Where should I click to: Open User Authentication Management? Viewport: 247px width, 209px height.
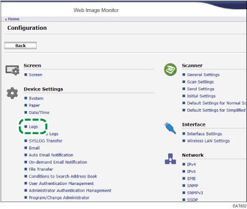tap(61, 183)
